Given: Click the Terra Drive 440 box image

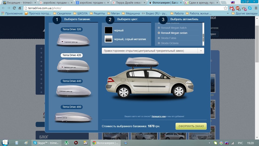Looking at the screenshot, I should 73,91.
